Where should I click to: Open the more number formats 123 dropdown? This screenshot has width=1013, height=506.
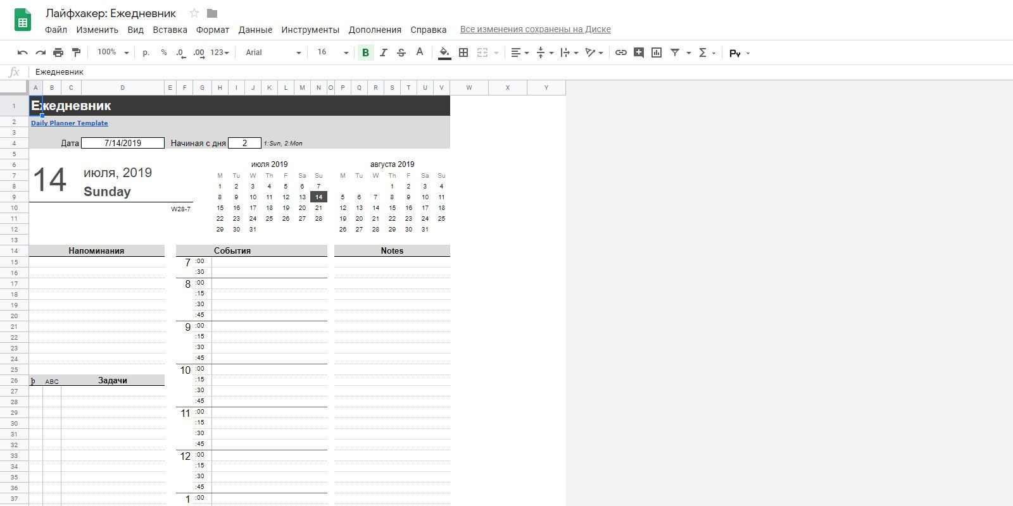(x=220, y=52)
